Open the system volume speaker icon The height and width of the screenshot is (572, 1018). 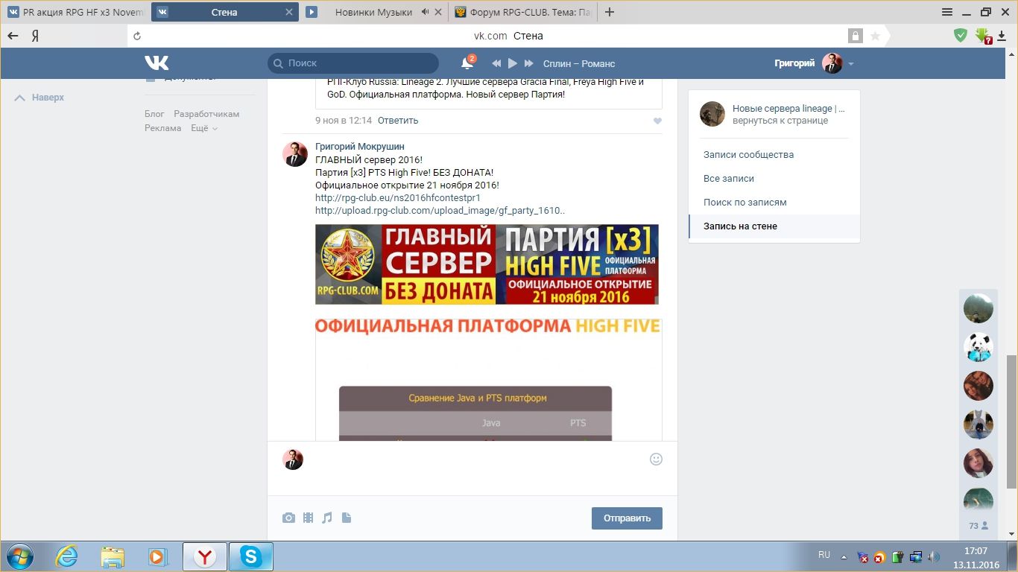click(933, 557)
